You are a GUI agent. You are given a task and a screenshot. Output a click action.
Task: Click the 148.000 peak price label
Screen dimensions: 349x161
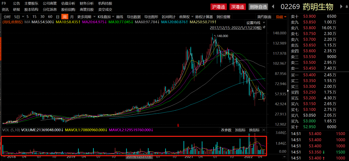[223, 36]
